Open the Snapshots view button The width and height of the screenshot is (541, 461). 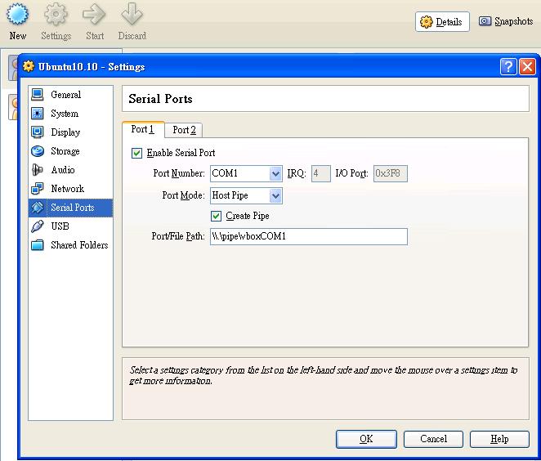(x=506, y=21)
